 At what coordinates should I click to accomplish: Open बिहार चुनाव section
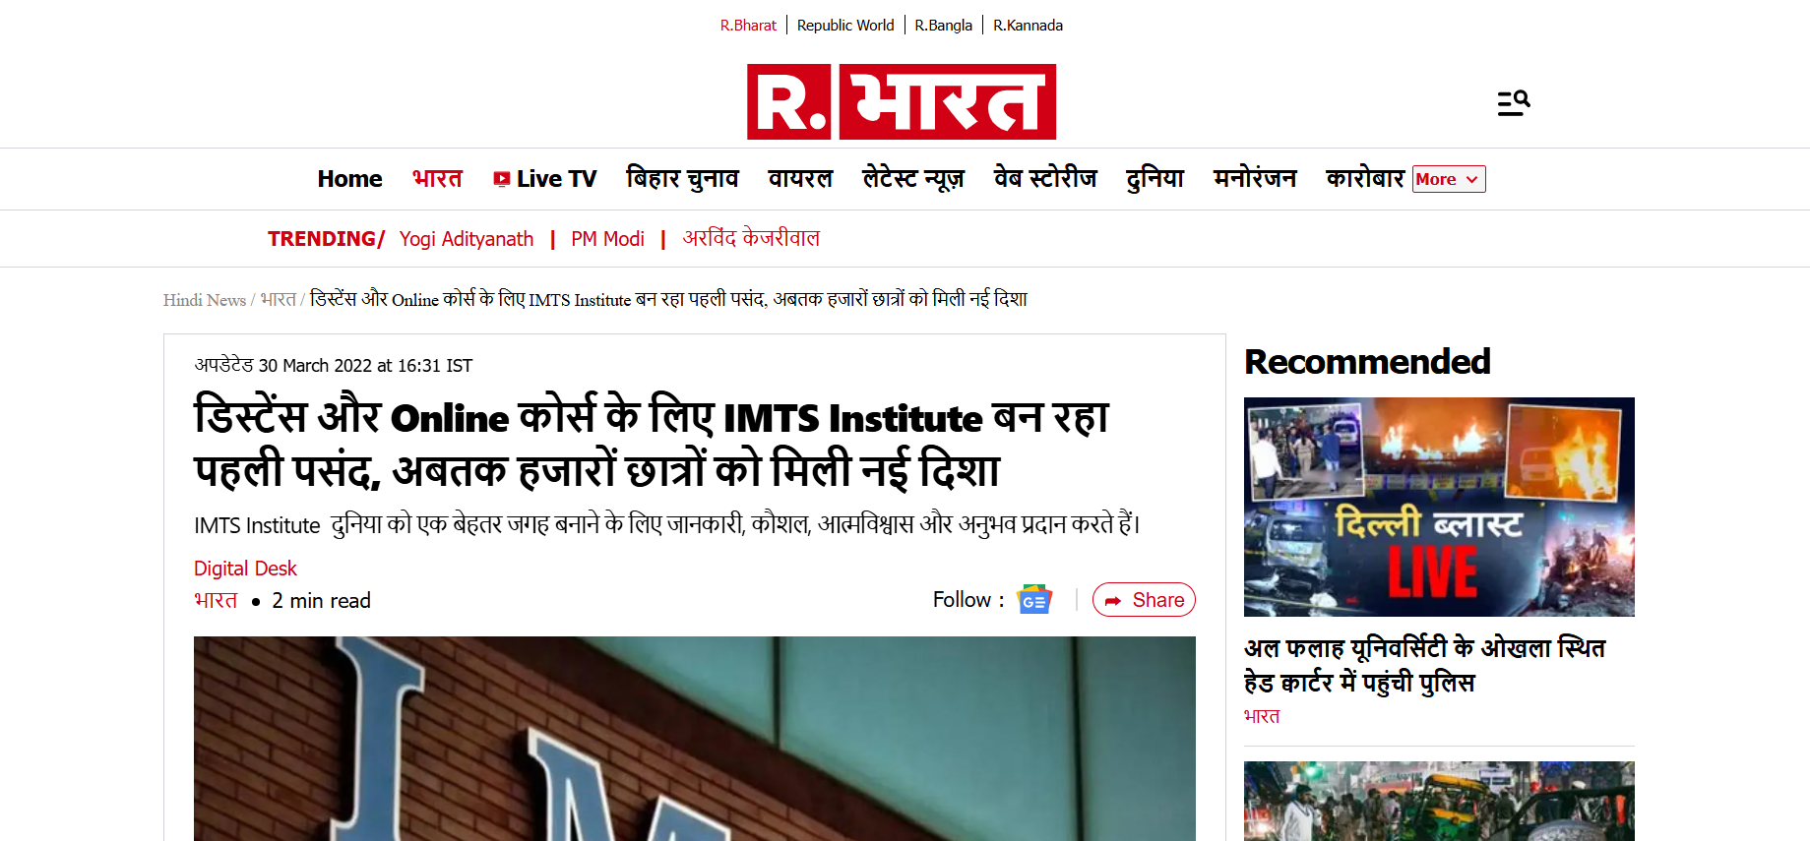tap(682, 179)
